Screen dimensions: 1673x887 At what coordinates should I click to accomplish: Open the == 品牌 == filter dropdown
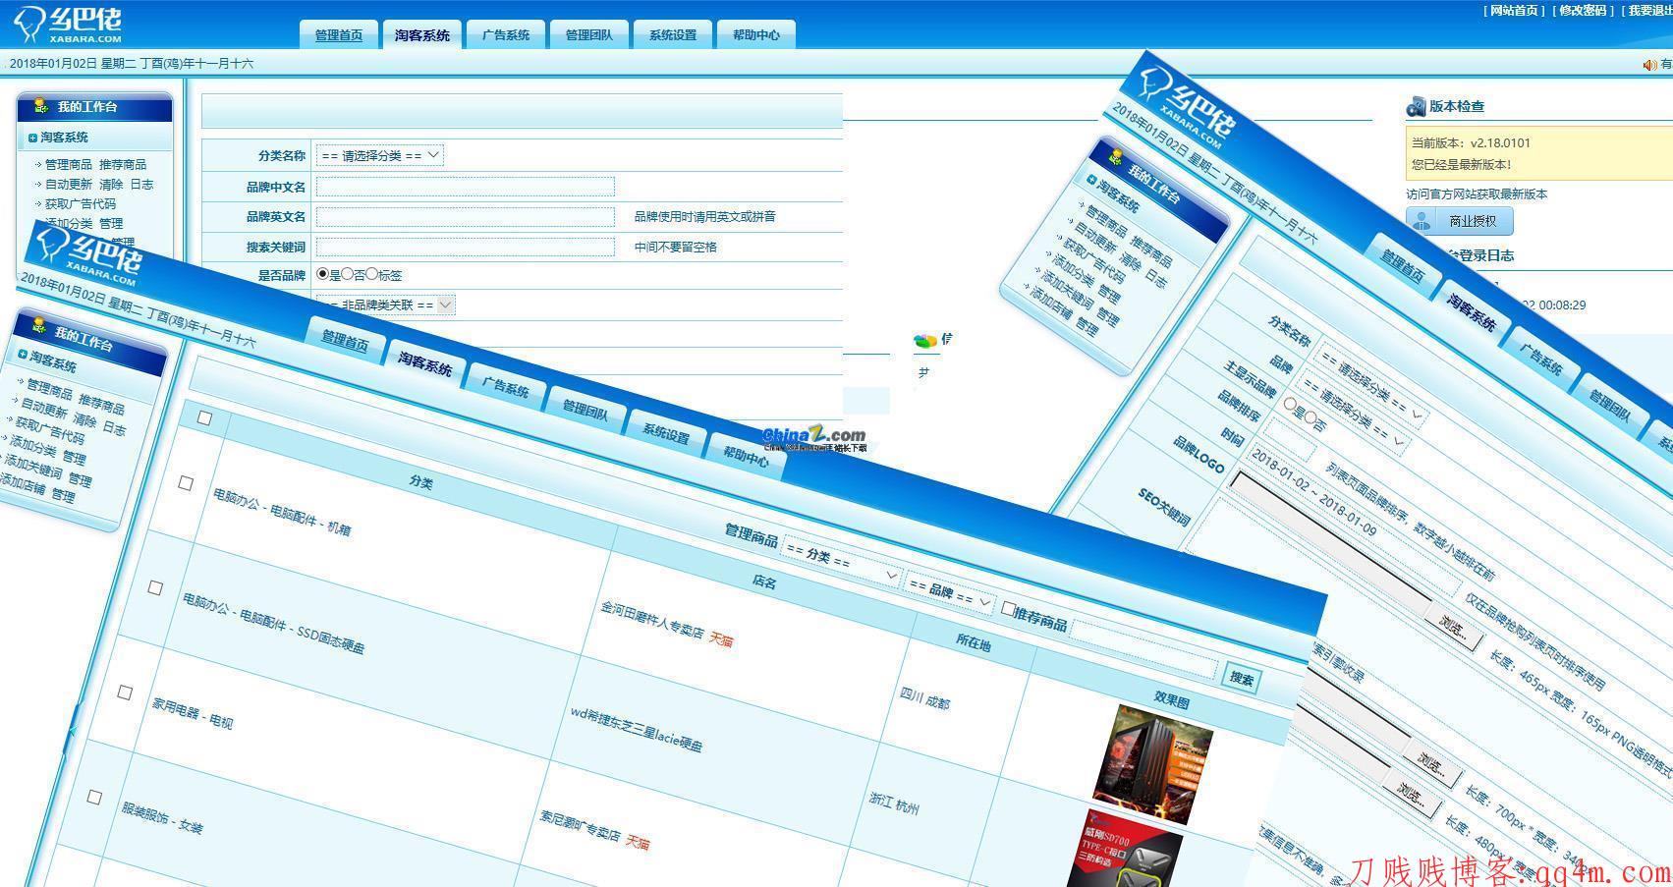point(950,591)
